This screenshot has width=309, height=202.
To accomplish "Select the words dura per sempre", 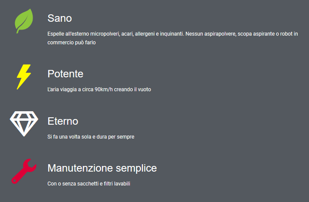I will coord(115,137).
